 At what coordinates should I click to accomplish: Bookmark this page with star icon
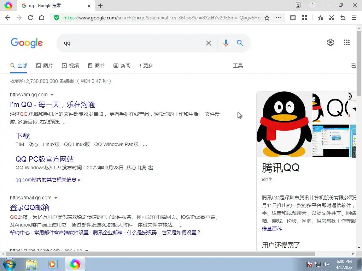[x=267, y=18]
